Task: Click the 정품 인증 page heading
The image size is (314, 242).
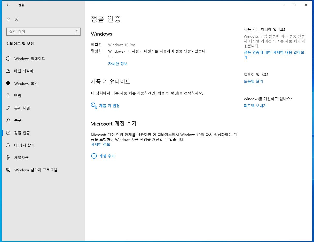Action: click(106, 19)
